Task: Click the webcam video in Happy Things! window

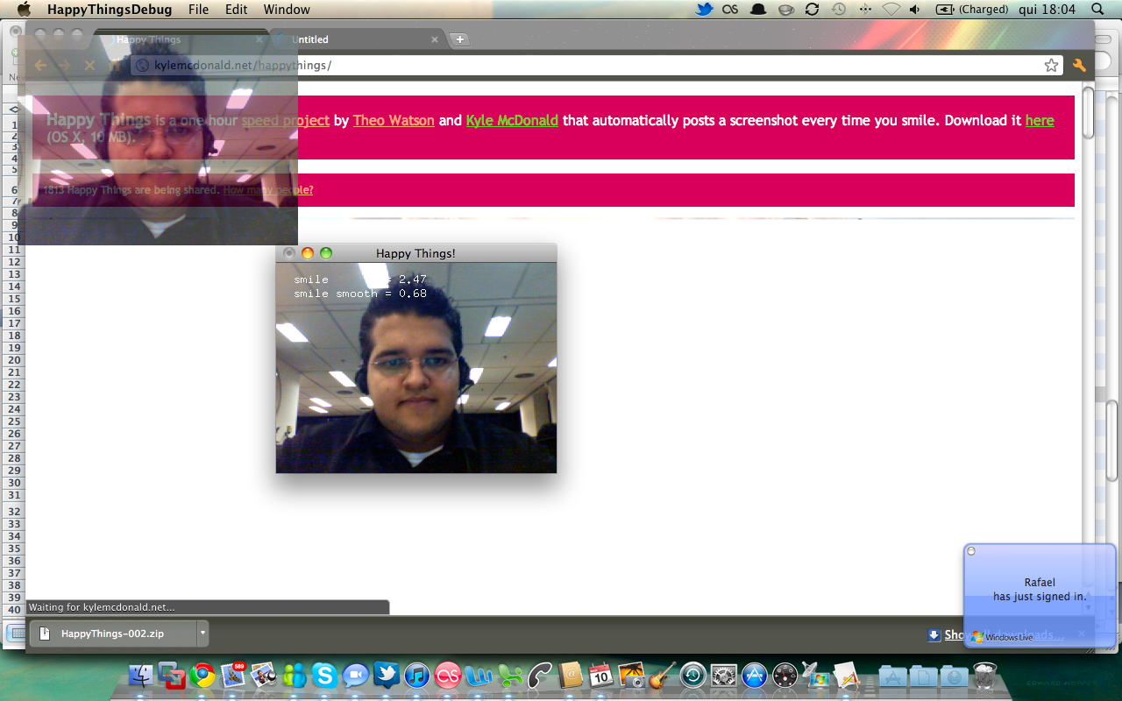Action: click(x=416, y=368)
